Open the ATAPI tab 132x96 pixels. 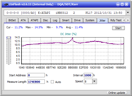click(34, 20)
